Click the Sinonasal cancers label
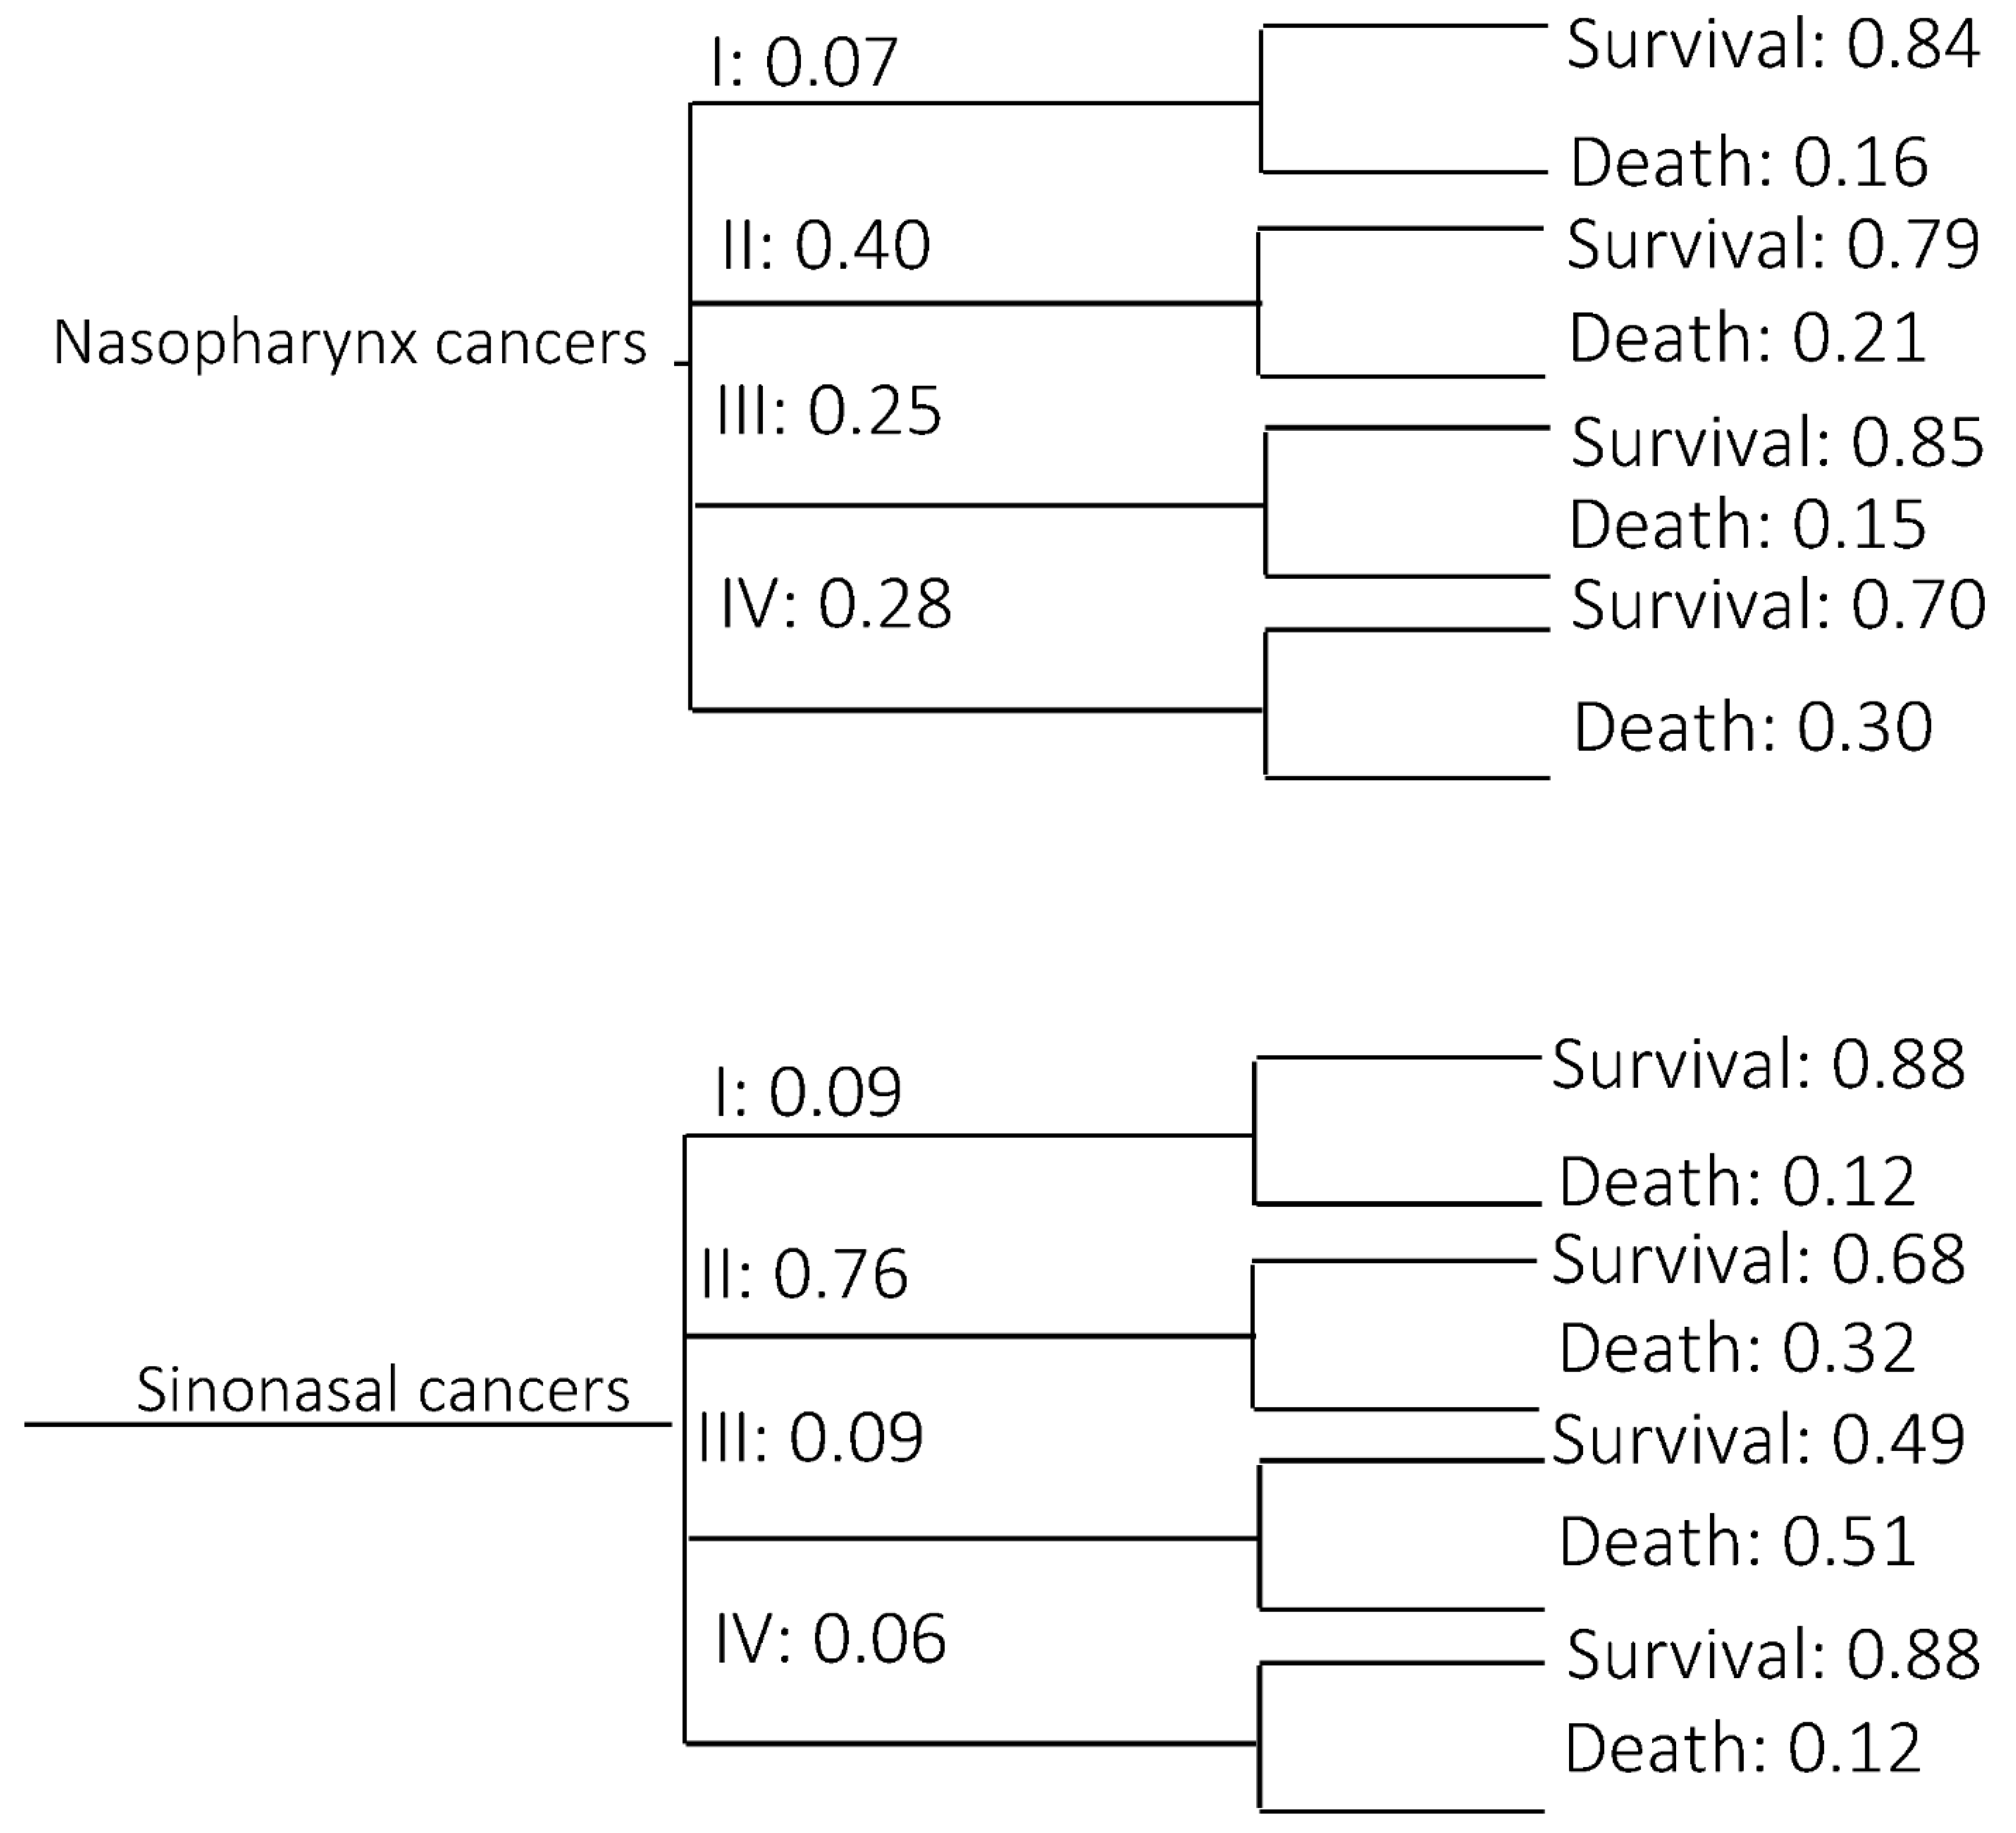The width and height of the screenshot is (2016, 1833). (383, 1390)
